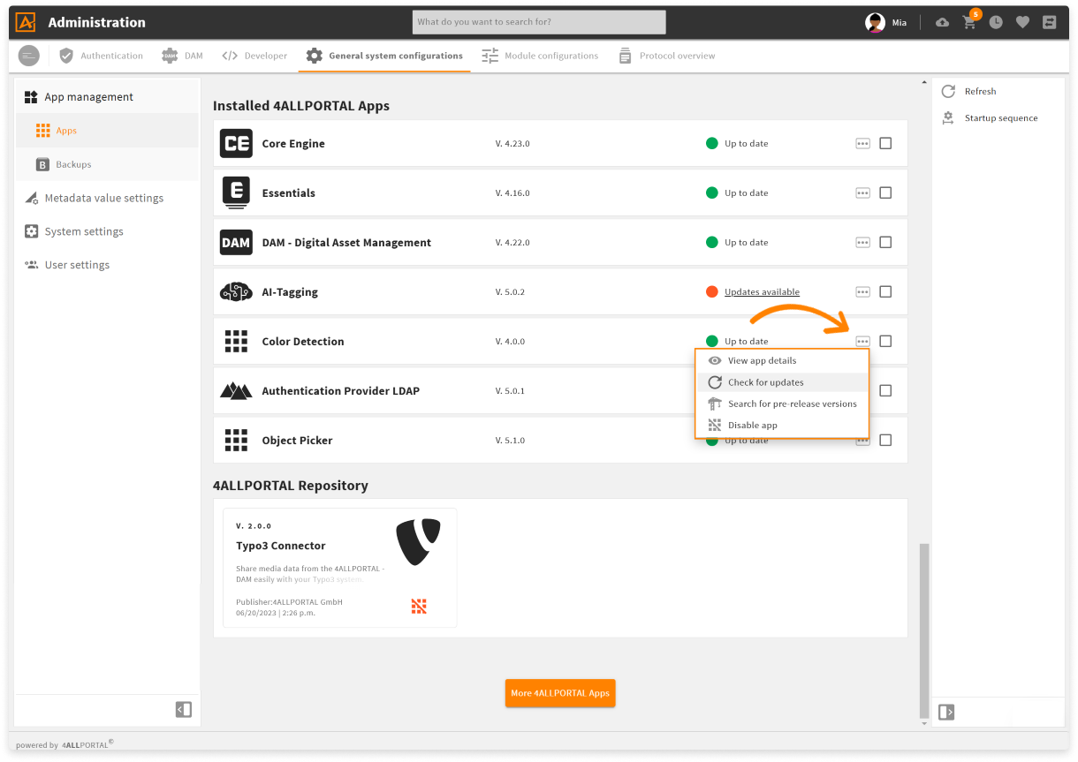Image resolution: width=1078 pixels, height=762 pixels.
Task: Open the clock history icon
Action: [996, 23]
